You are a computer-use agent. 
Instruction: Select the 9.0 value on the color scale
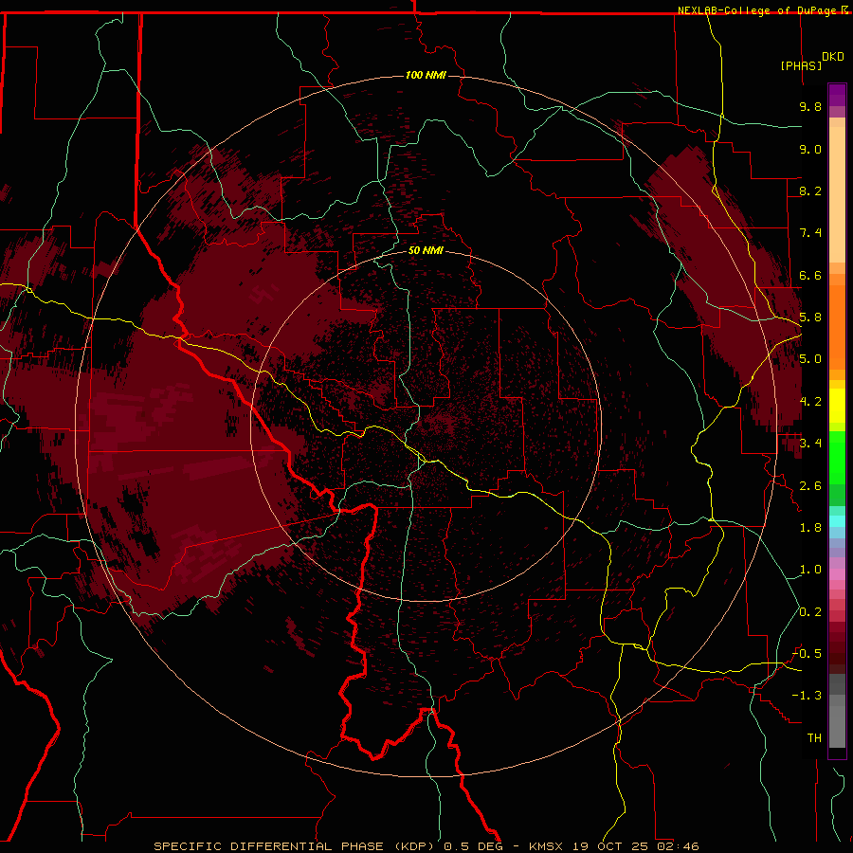point(810,149)
